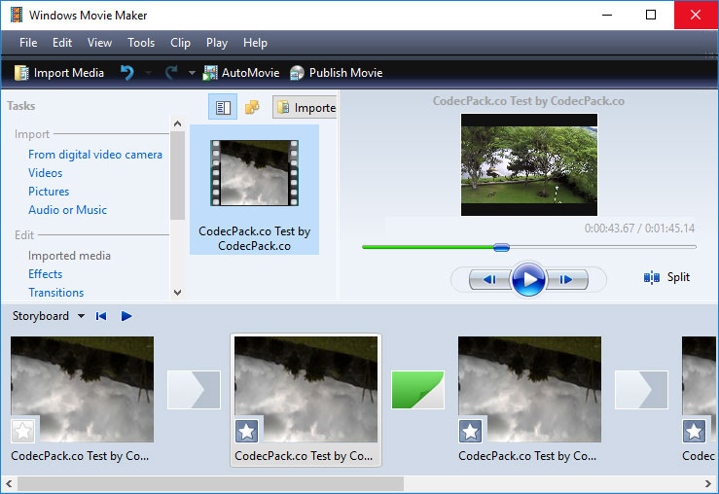The image size is (719, 494).
Task: Open the Clip menu
Action: [x=180, y=43]
